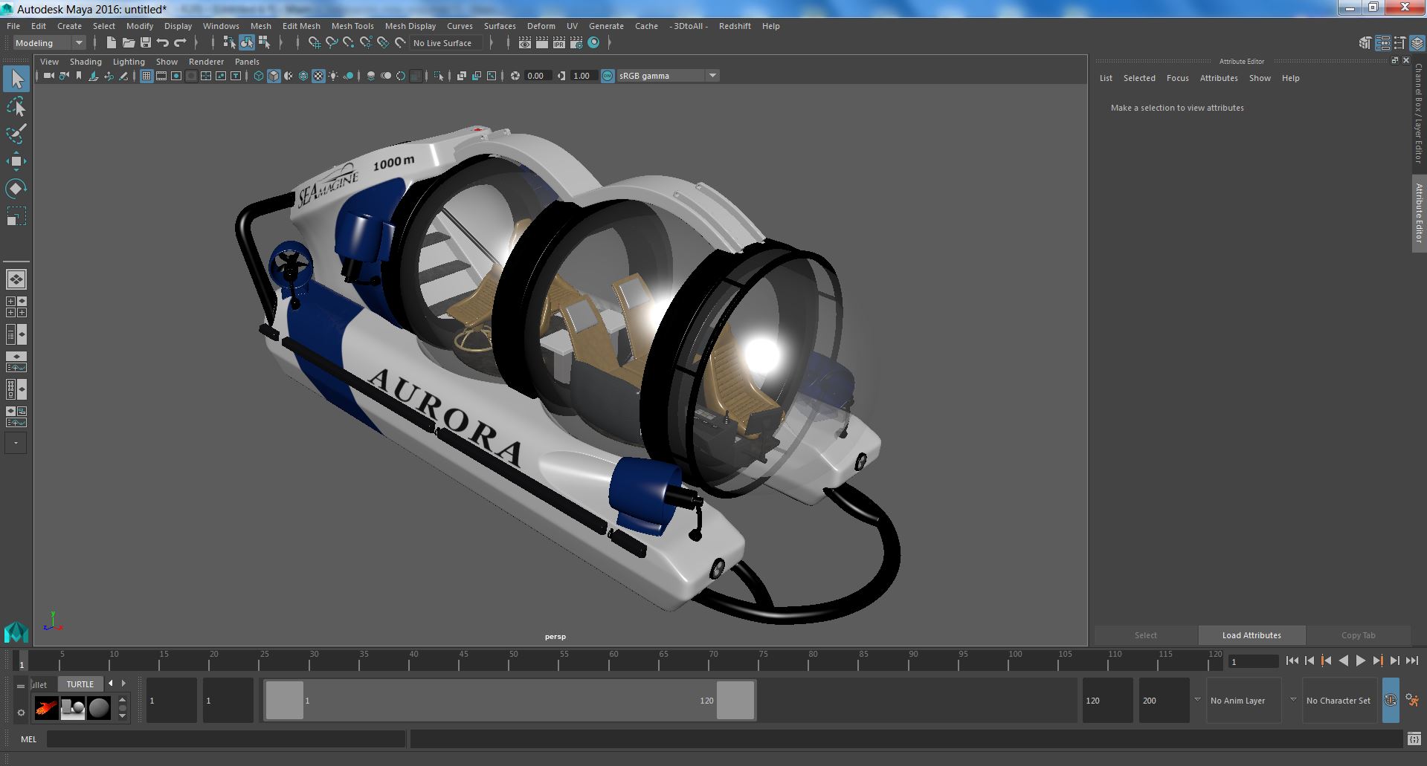Undo the last action via toolbar arrow
Screen dimensions: 1427x766
(163, 43)
